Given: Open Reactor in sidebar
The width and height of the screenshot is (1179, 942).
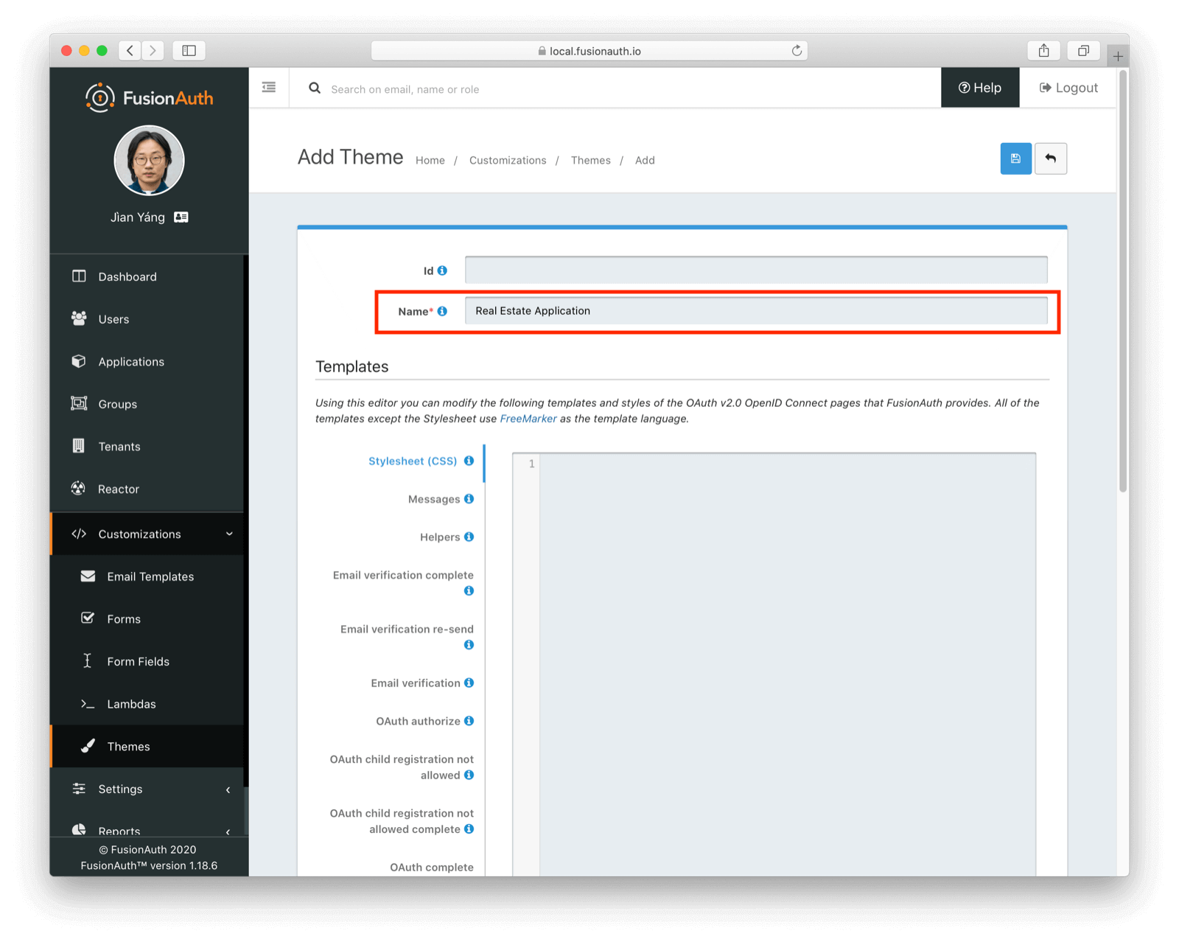Looking at the screenshot, I should point(147,489).
